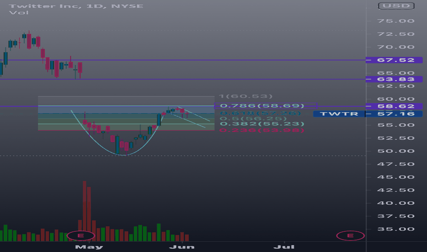Viewport: 427px width, 252px height.
Task: Select the 63.83 price level label
Action: coord(394,79)
